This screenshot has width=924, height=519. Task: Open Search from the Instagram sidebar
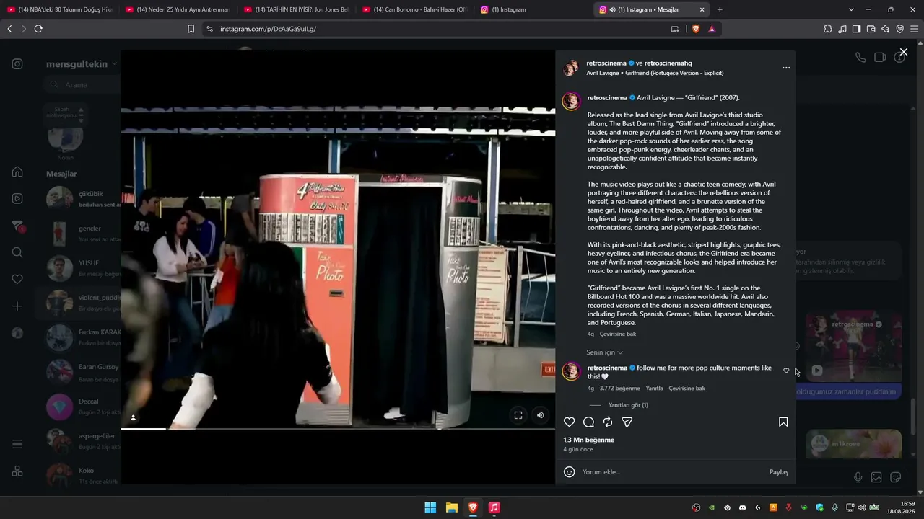[17, 252]
